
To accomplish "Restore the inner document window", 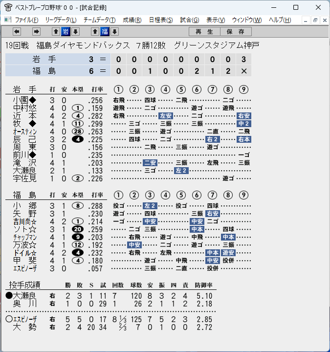I will 315,20.
